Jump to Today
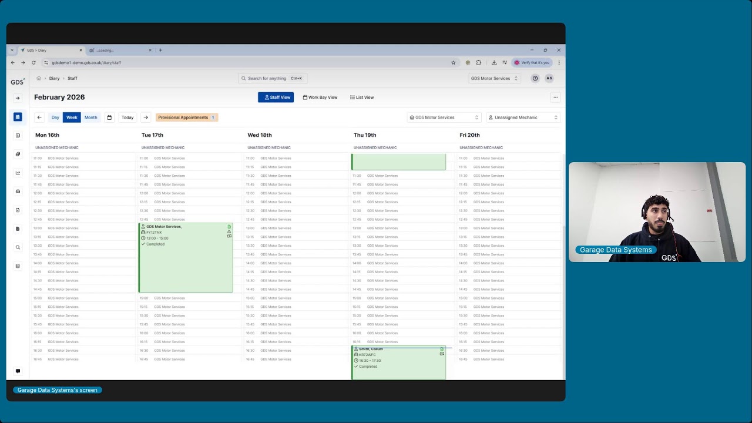Viewport: 752px width, 423px height. tap(127, 117)
